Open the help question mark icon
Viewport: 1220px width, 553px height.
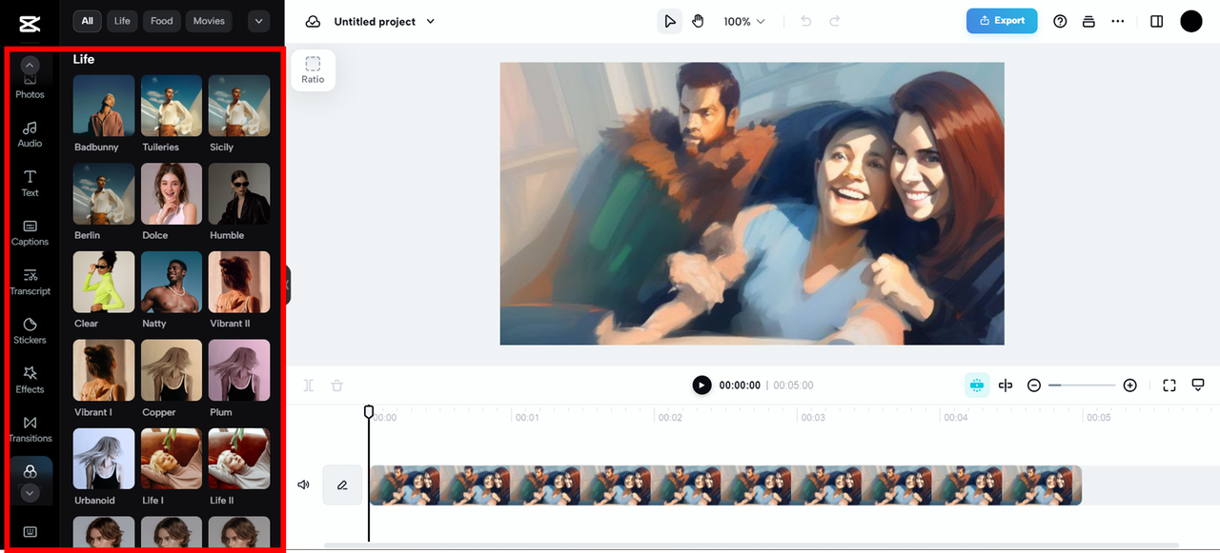coord(1060,21)
